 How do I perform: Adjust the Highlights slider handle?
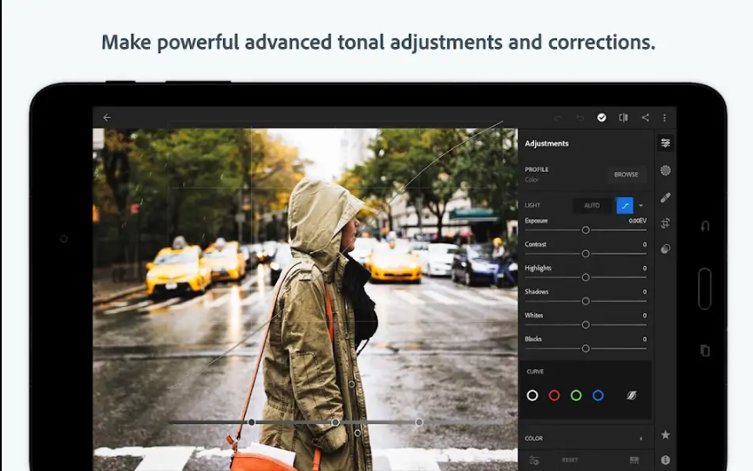tap(586, 277)
